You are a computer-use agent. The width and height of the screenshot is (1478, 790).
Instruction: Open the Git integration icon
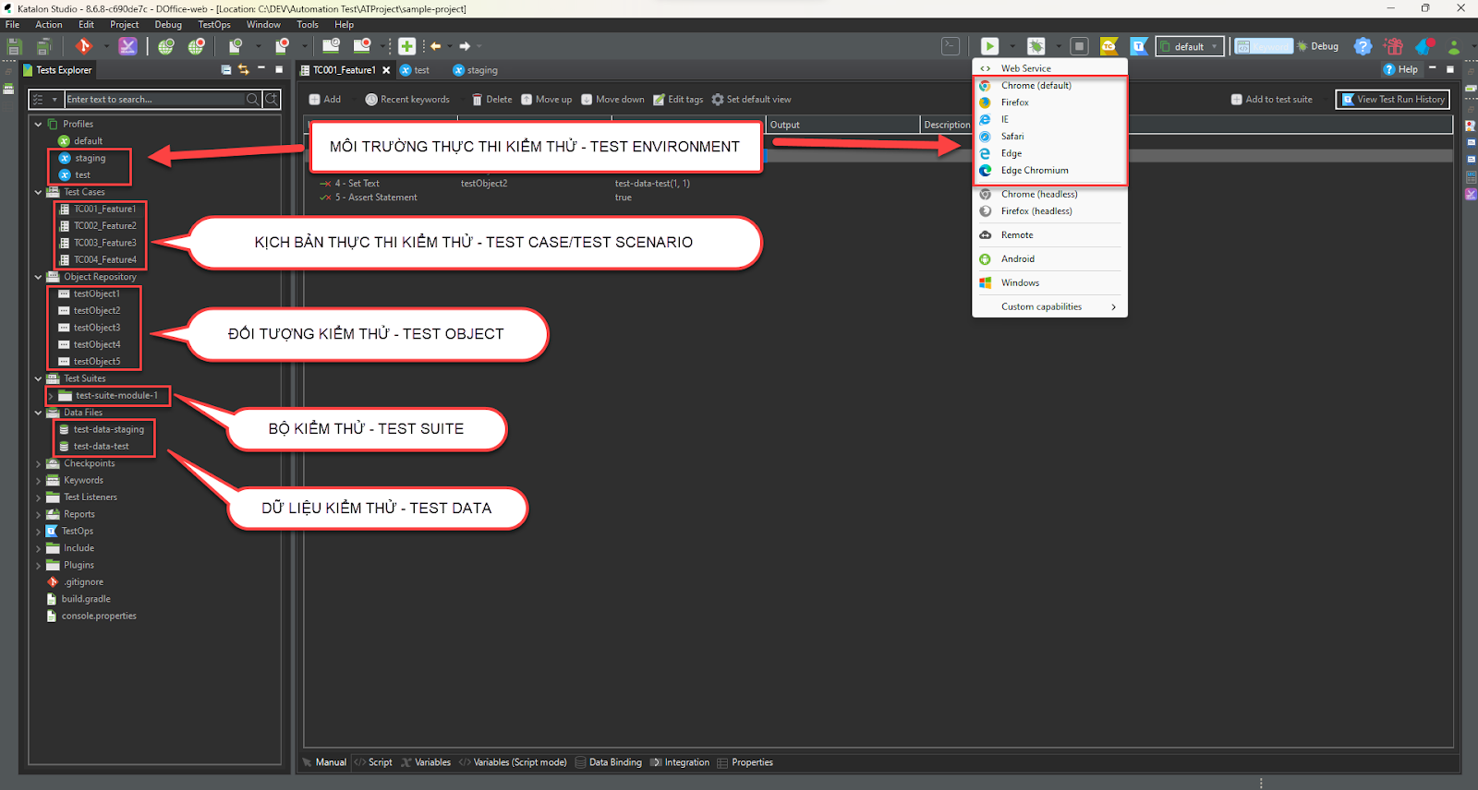click(x=84, y=46)
